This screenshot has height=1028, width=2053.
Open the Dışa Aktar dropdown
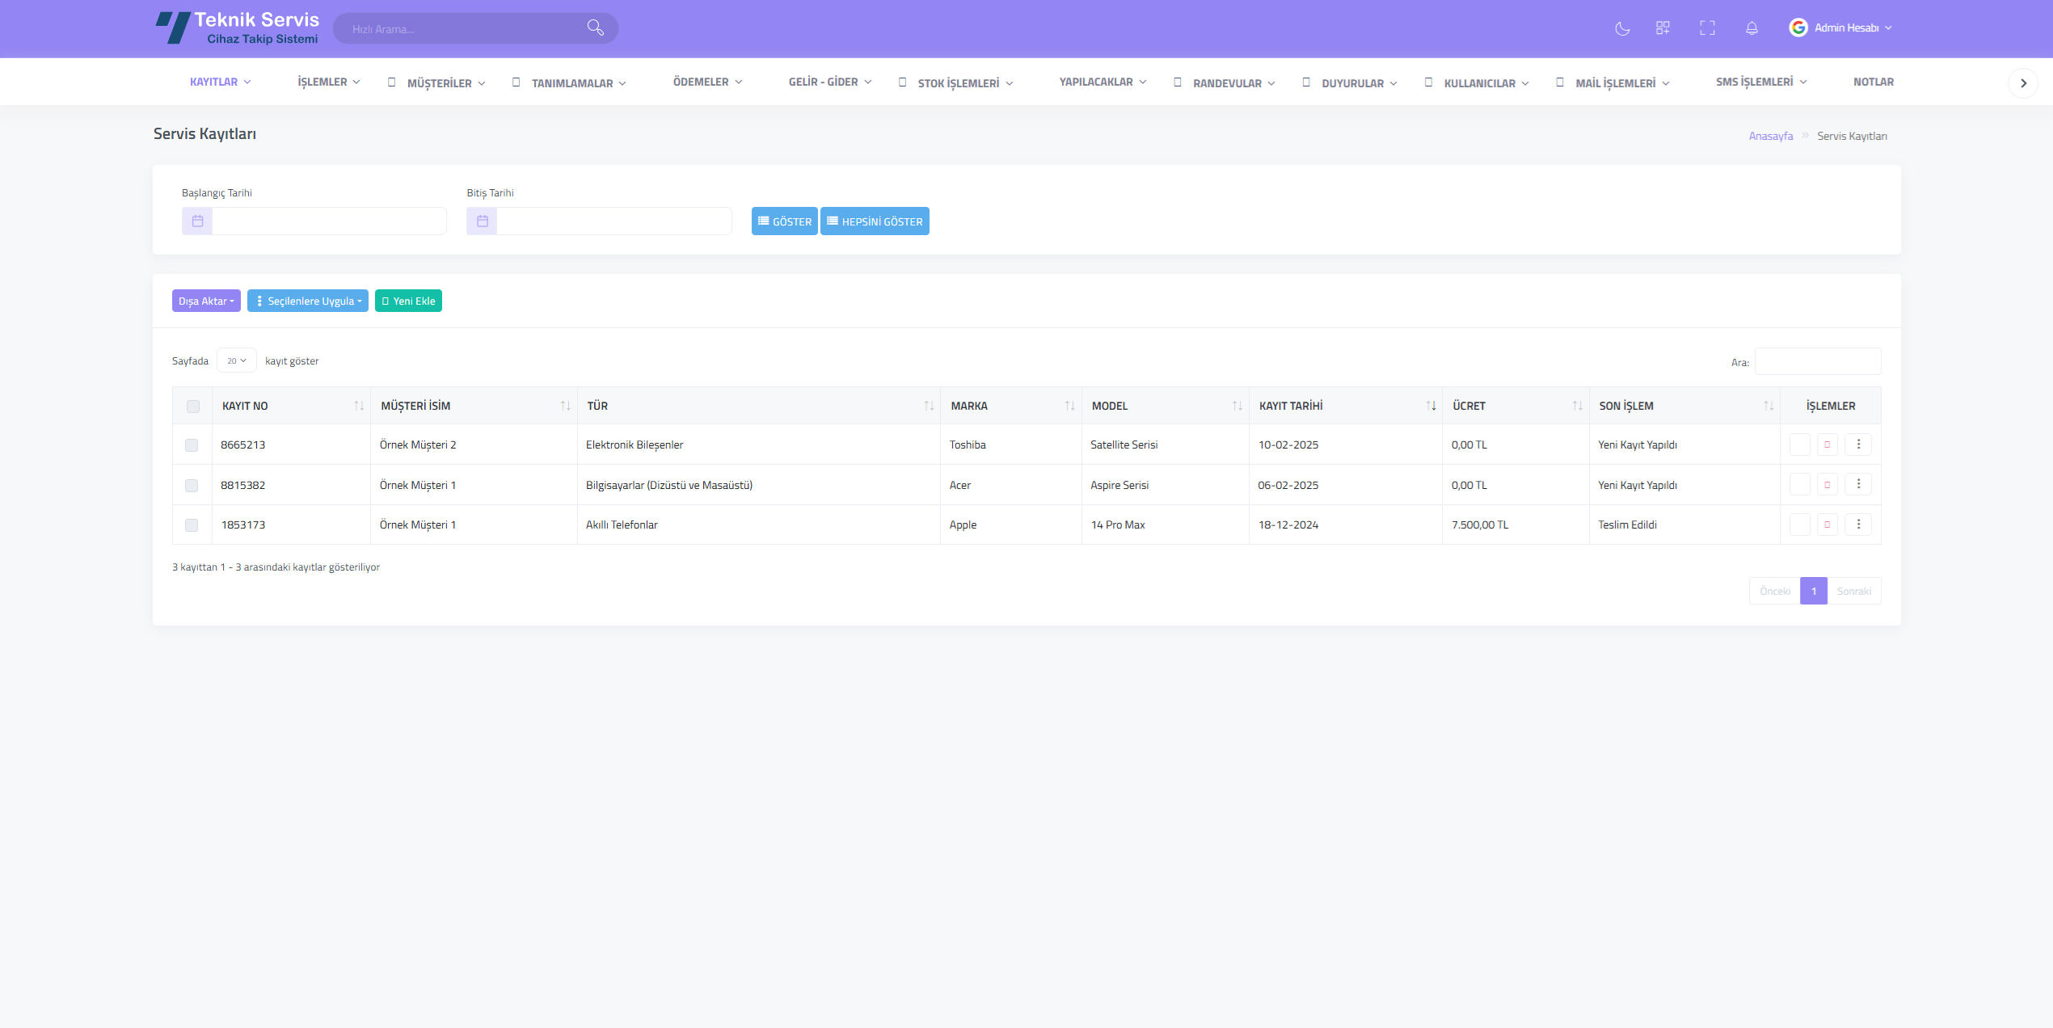[x=206, y=301]
